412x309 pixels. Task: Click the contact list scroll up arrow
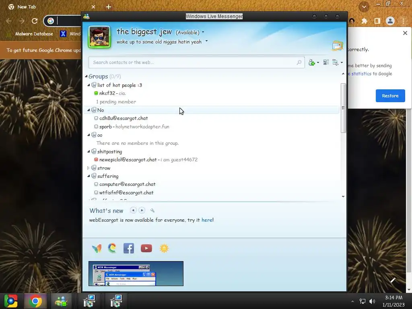pyautogui.click(x=343, y=74)
